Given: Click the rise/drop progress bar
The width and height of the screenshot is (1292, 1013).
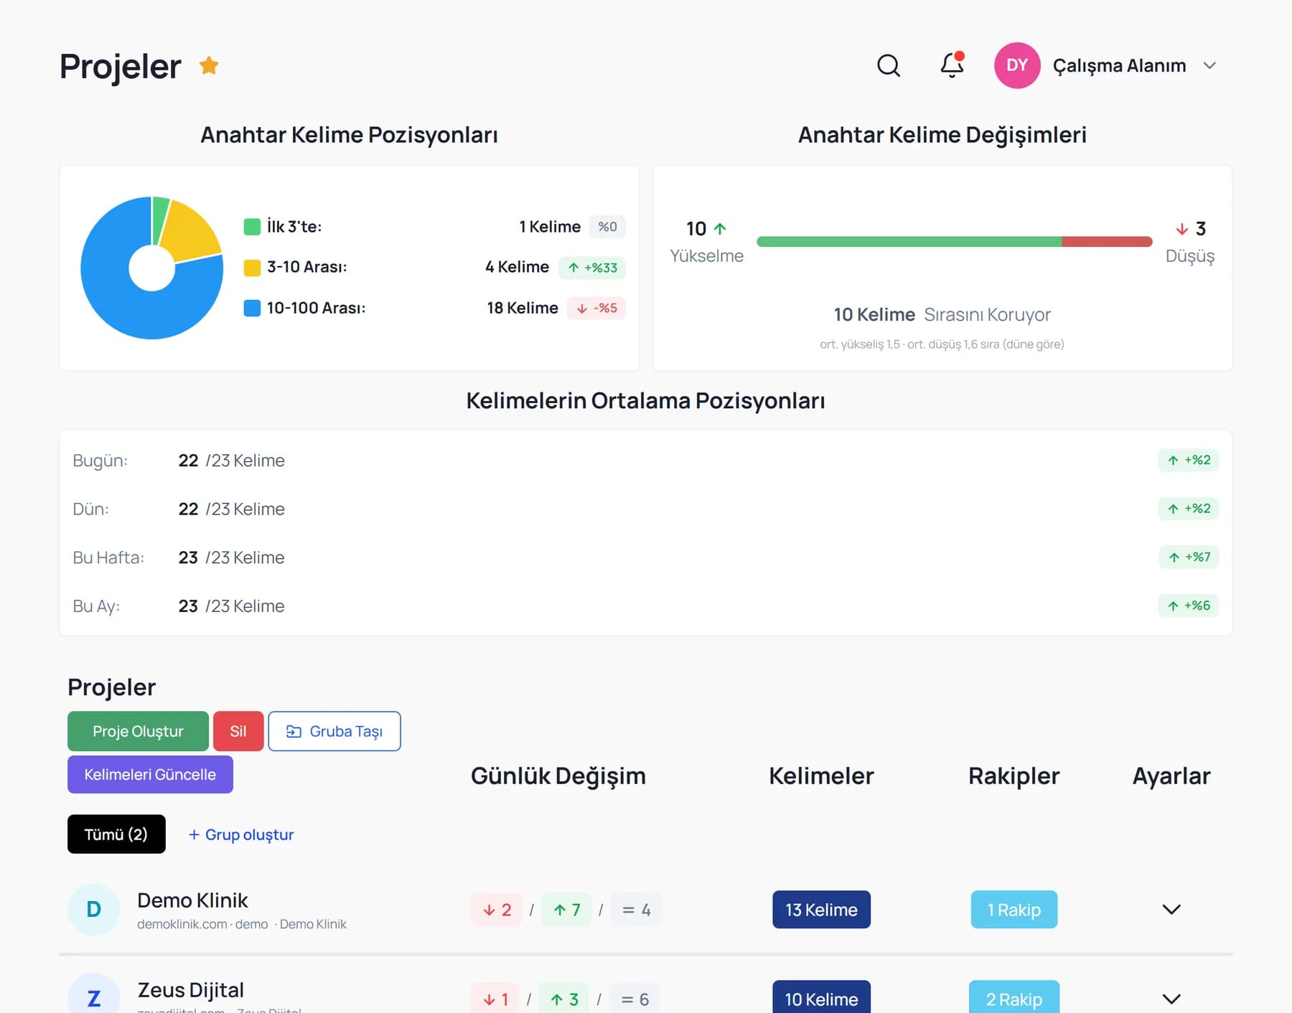Looking at the screenshot, I should tap(955, 242).
